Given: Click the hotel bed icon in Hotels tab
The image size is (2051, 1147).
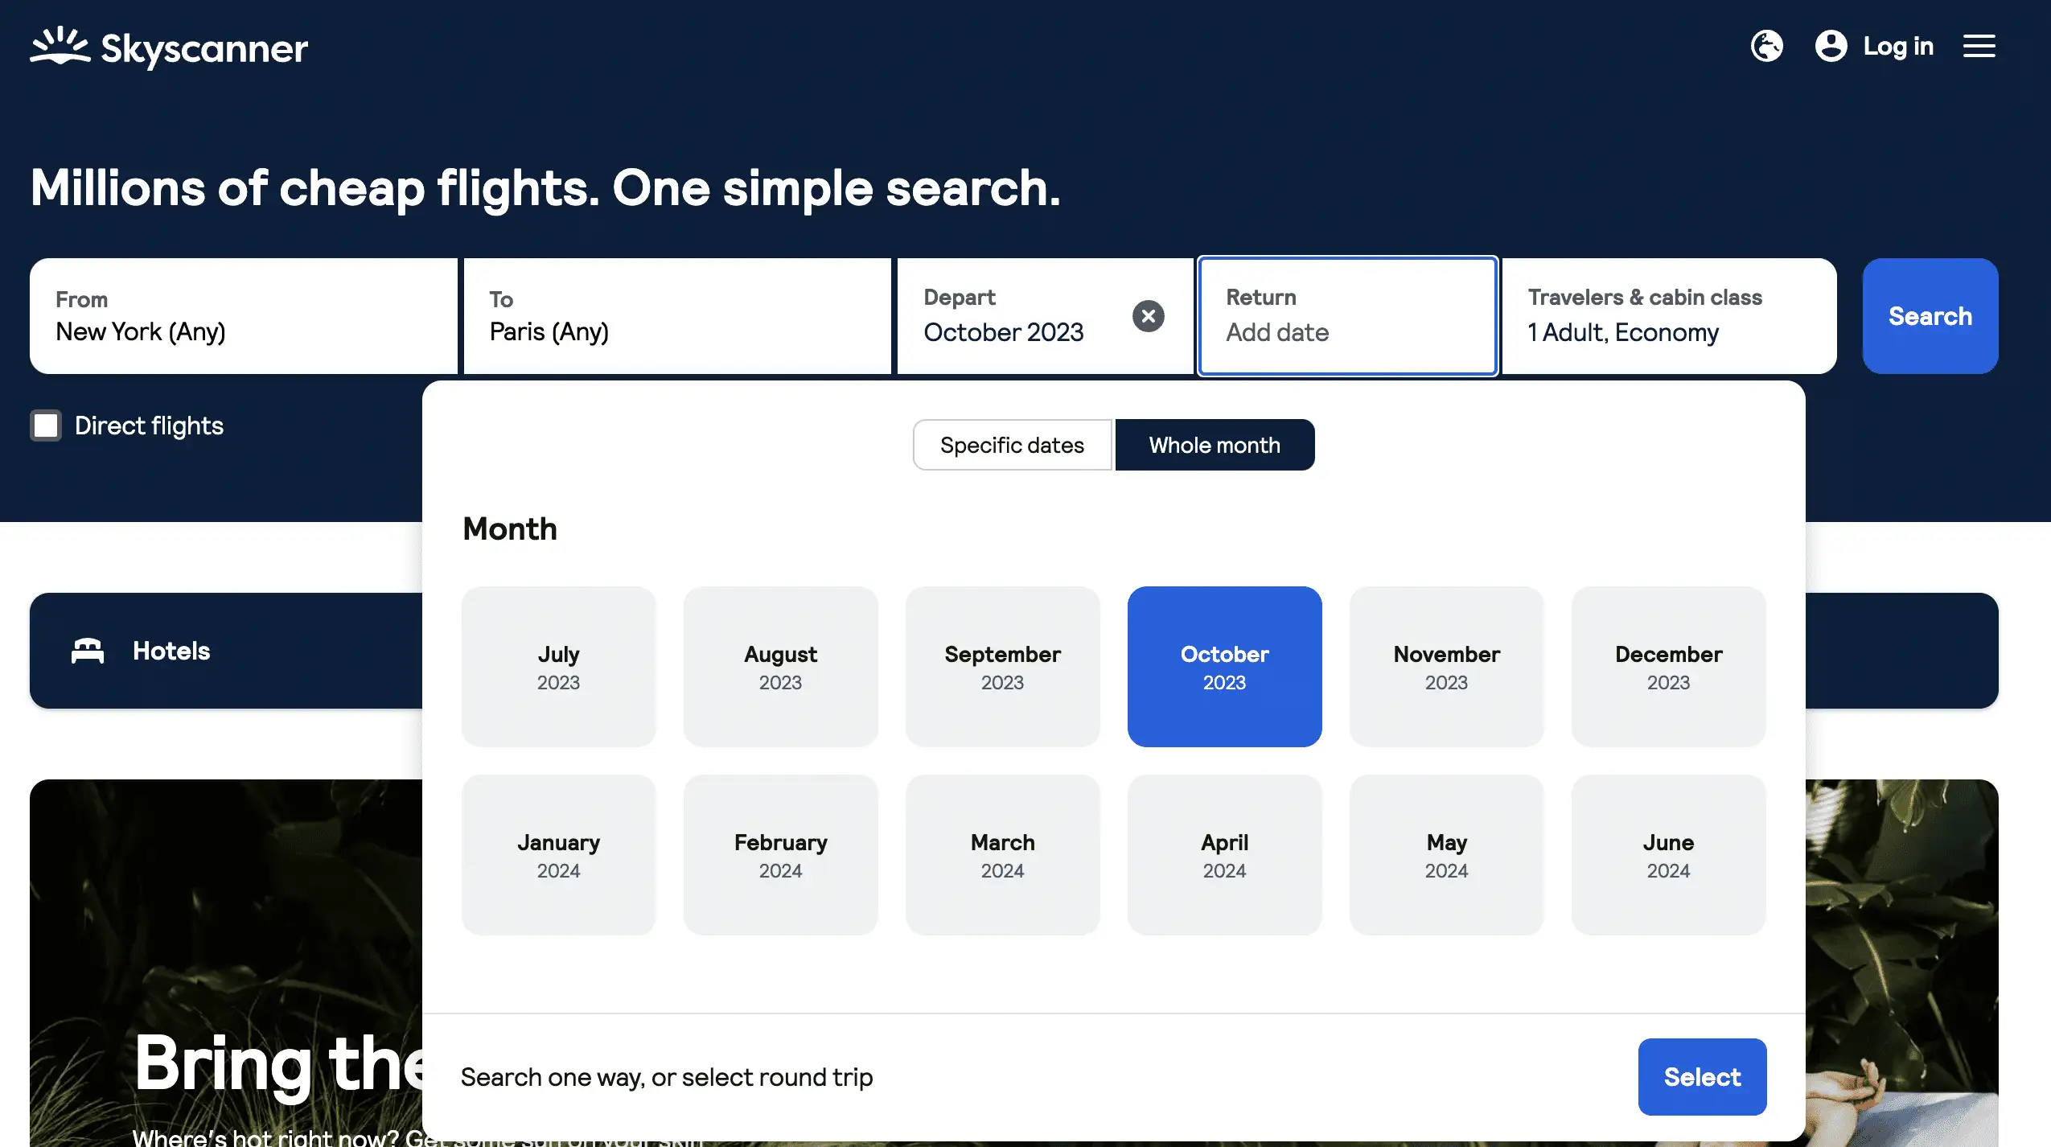Looking at the screenshot, I should 88,650.
